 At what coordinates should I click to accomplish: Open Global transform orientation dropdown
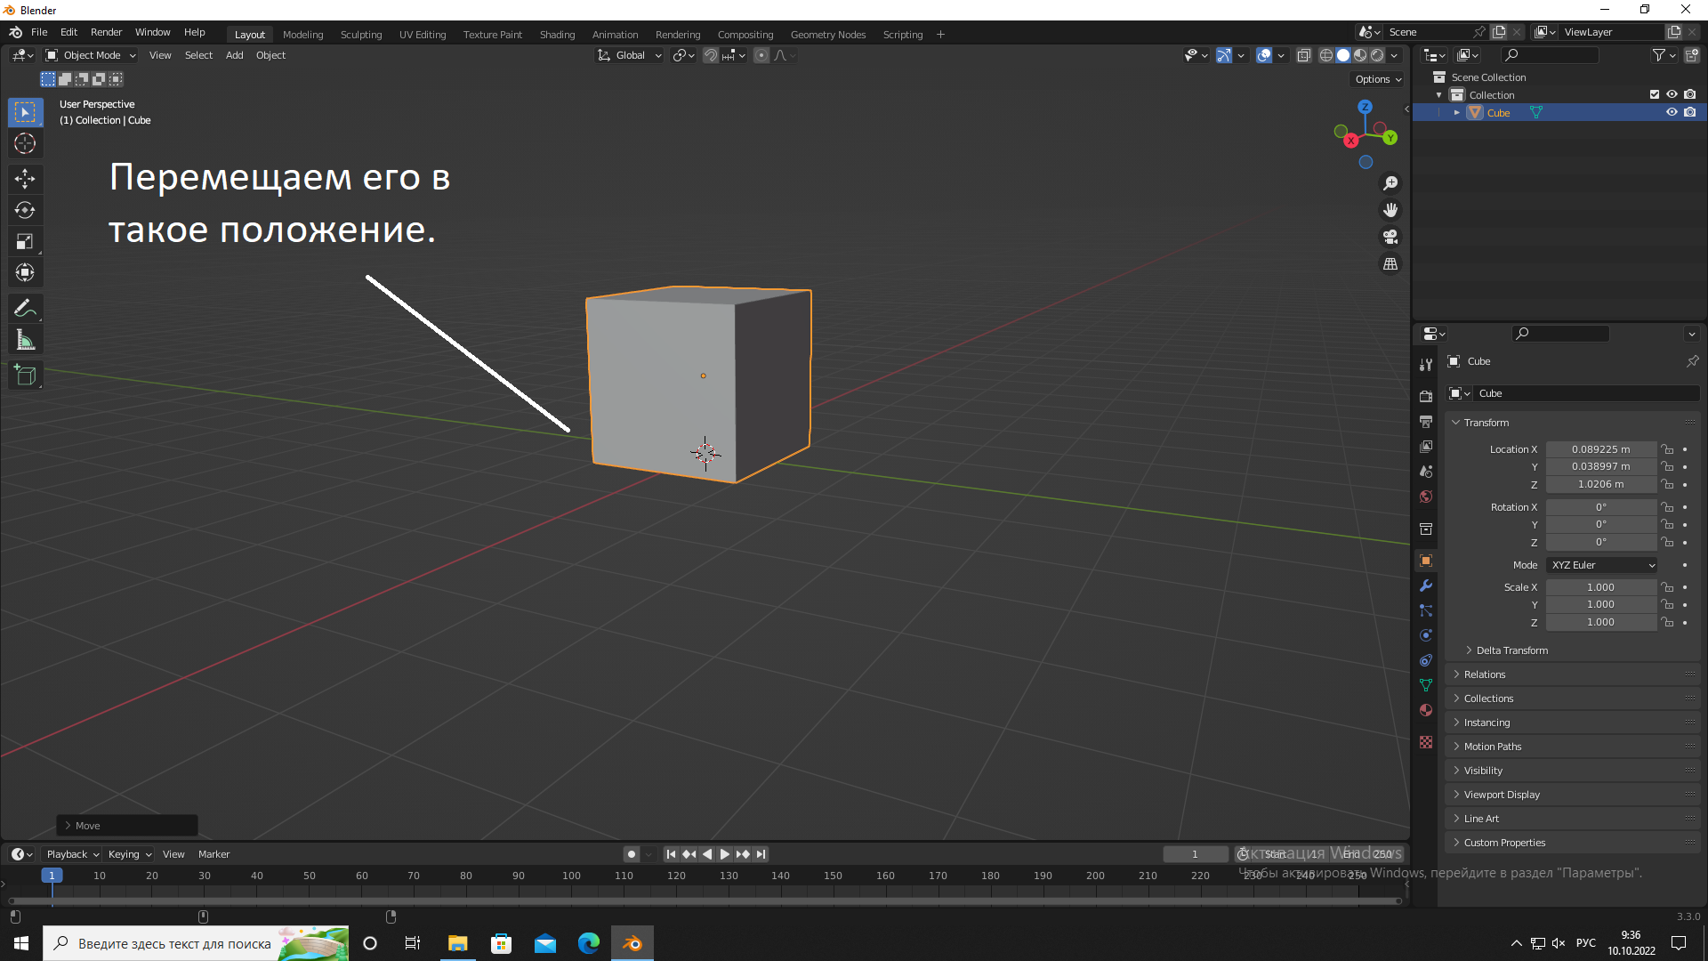[629, 55]
